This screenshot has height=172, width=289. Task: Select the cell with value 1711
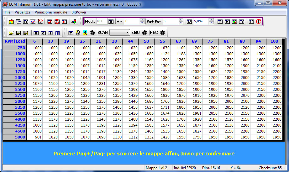162,107
